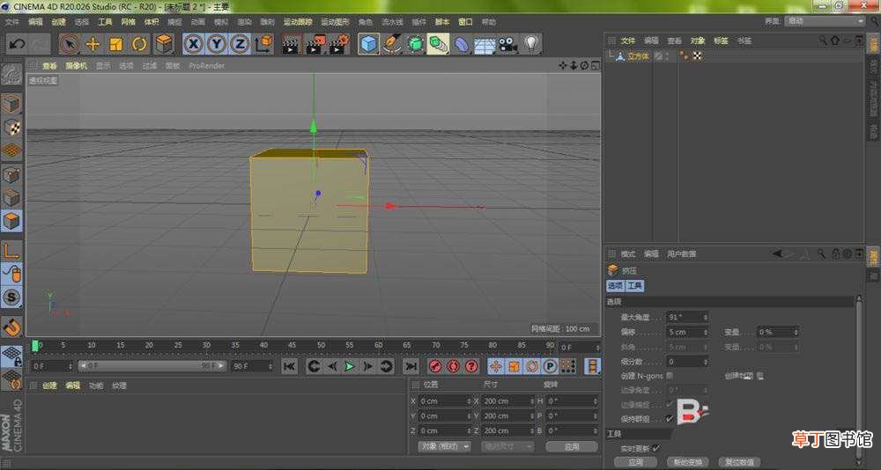This screenshot has height=470, width=881.
Task: Switch to Model mode in left palette
Action: click(11, 104)
